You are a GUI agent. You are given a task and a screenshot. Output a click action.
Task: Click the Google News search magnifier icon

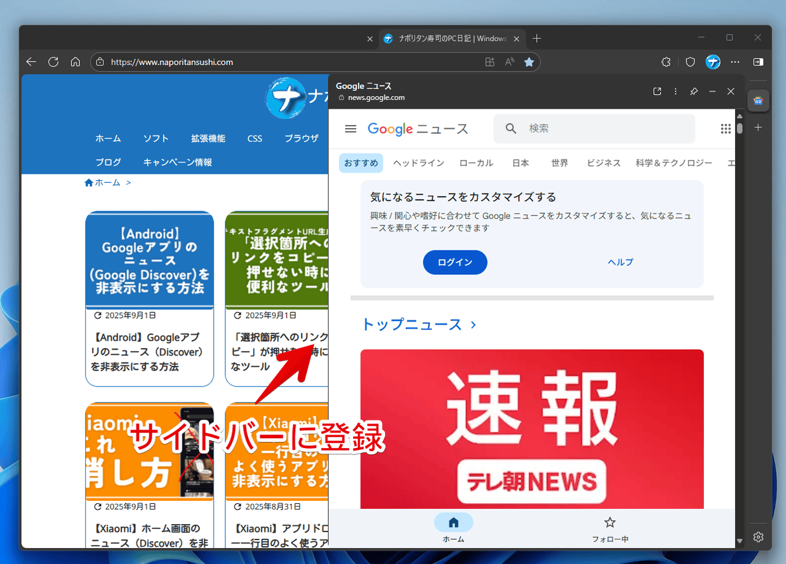coord(511,128)
